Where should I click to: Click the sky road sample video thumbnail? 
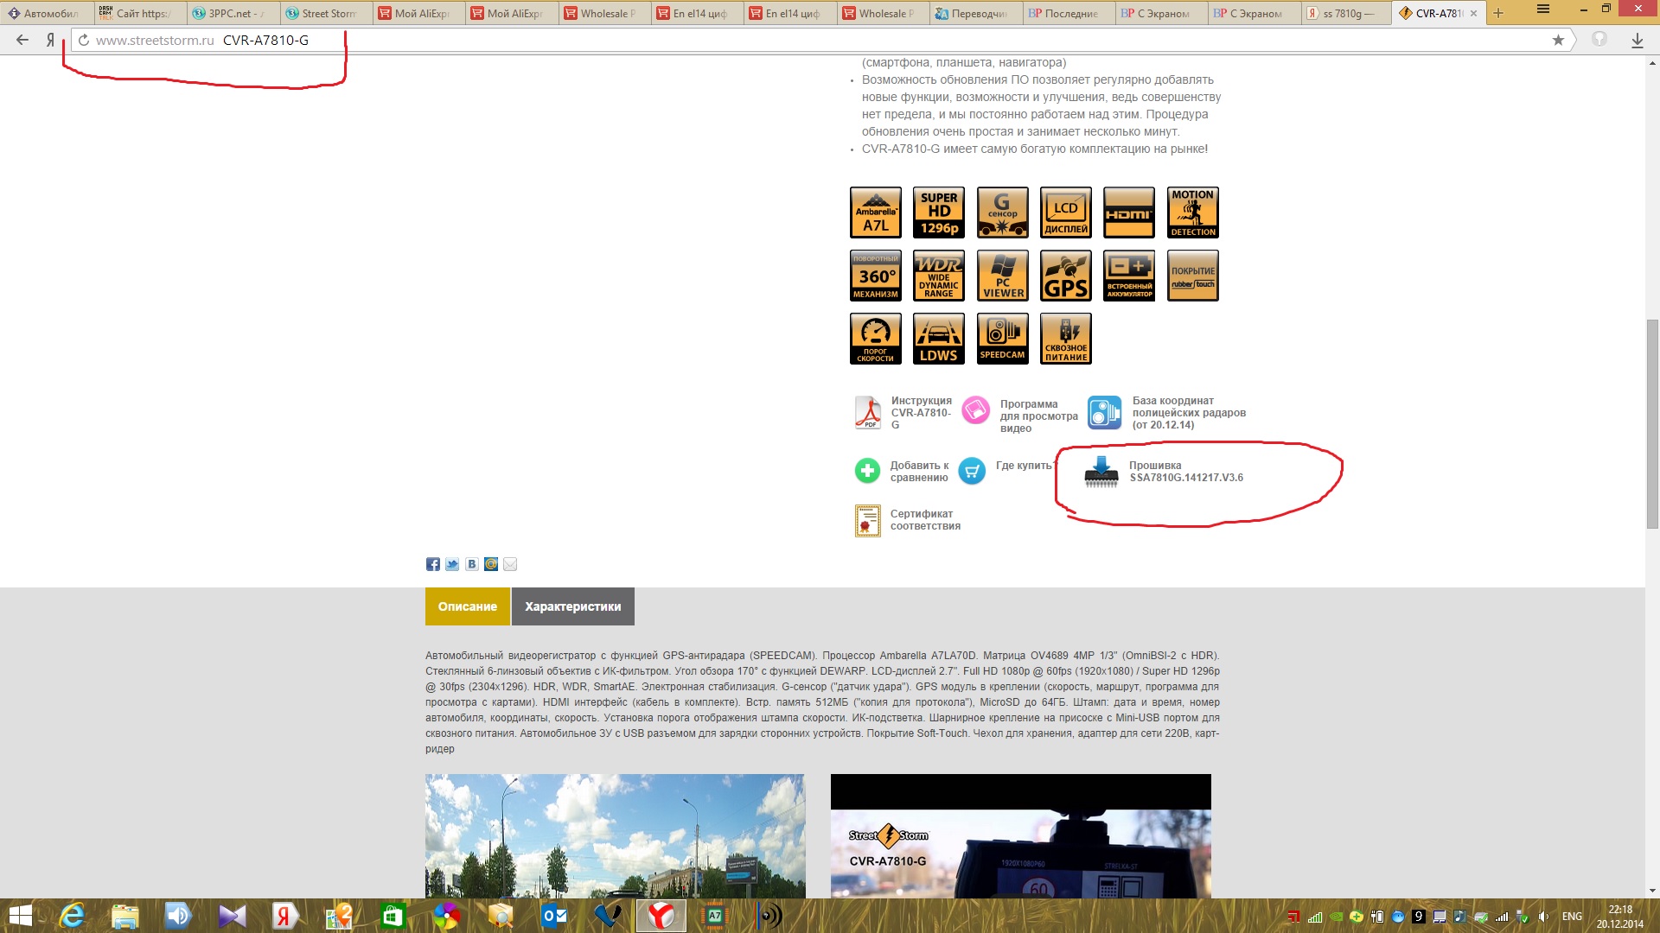pyautogui.click(x=615, y=836)
